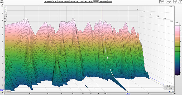Show the RT60 graph tab

(81, 1)
